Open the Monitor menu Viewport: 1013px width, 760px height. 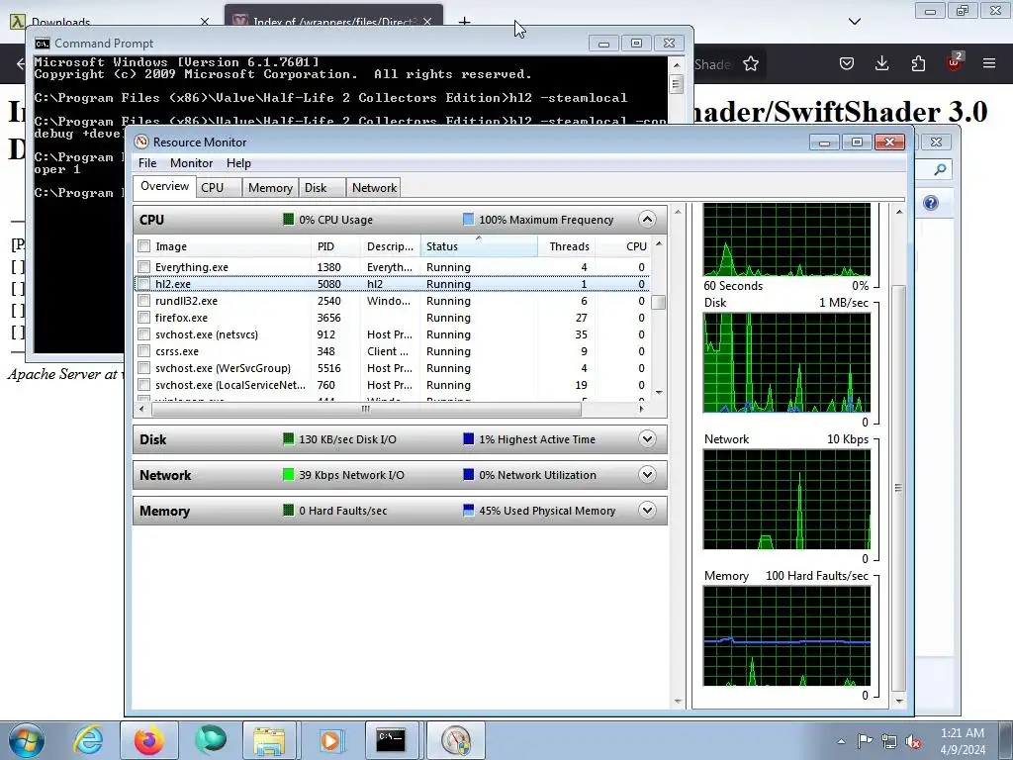[191, 163]
